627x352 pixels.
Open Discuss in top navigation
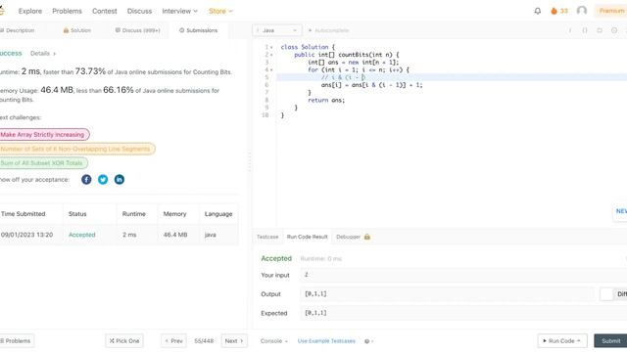[x=139, y=11]
